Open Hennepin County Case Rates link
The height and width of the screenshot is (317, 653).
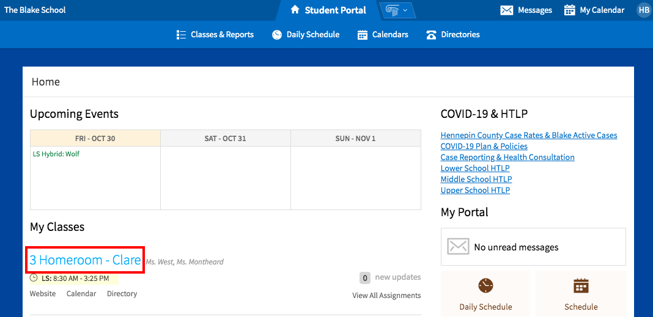(x=529, y=135)
